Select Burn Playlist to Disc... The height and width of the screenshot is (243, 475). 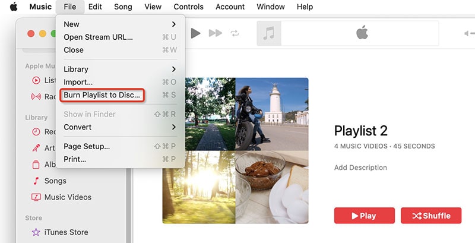121,95
